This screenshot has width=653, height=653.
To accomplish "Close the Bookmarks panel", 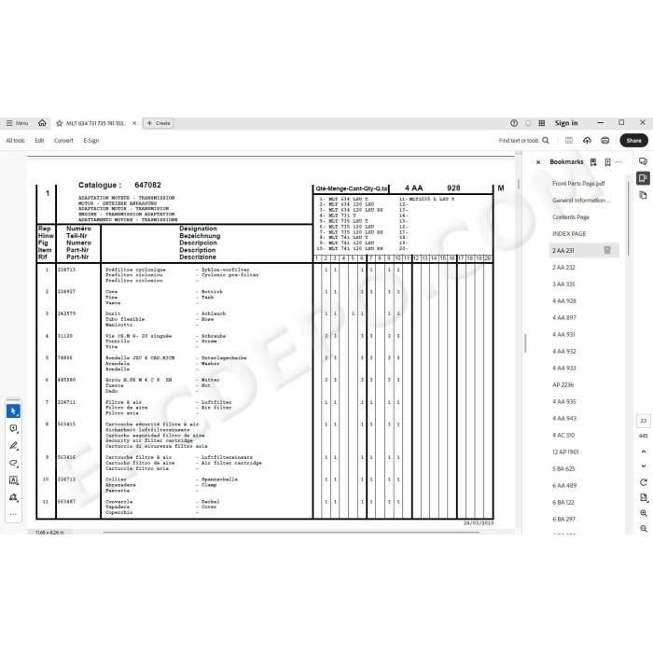I will (x=538, y=162).
